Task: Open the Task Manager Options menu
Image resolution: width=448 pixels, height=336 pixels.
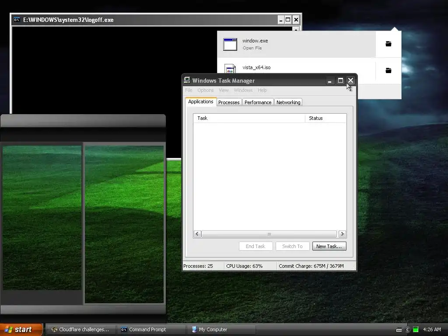Action: (x=206, y=90)
